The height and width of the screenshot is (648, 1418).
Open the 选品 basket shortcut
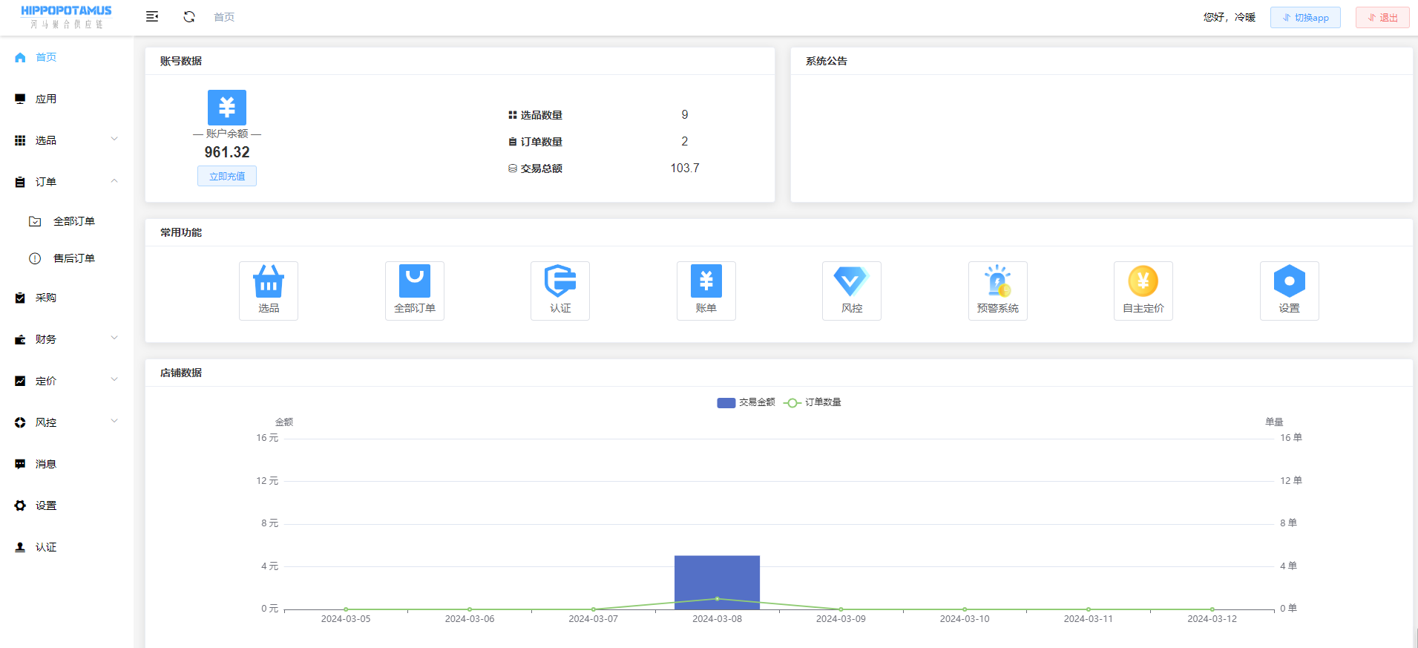coord(269,291)
